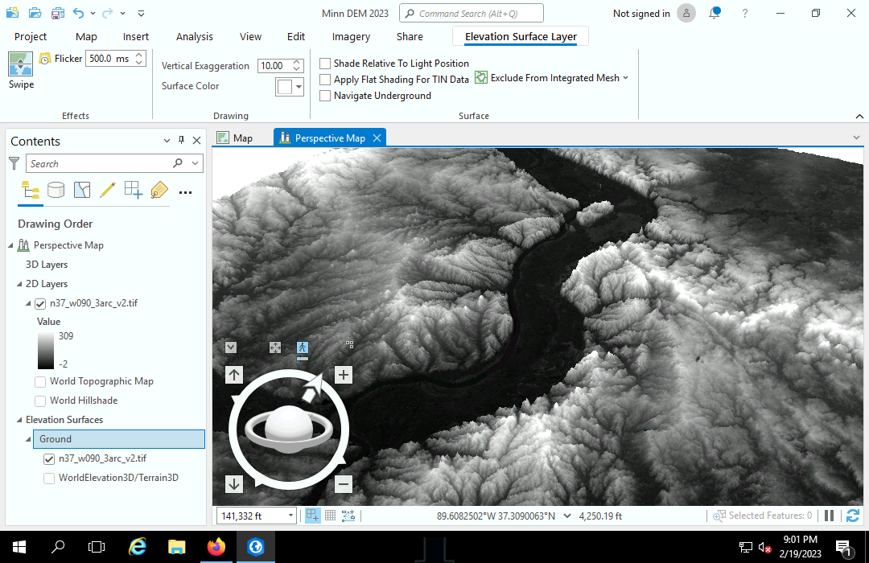Click List By Labeling tag icon
Screen dimensions: 869x563
(159, 191)
